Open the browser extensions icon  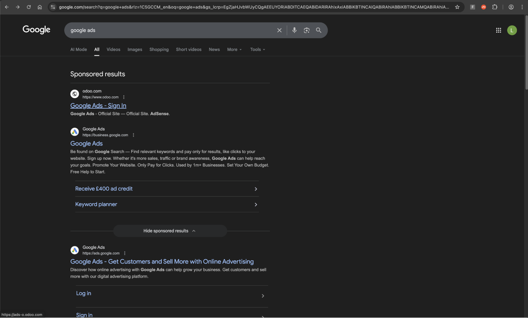tap(495, 7)
